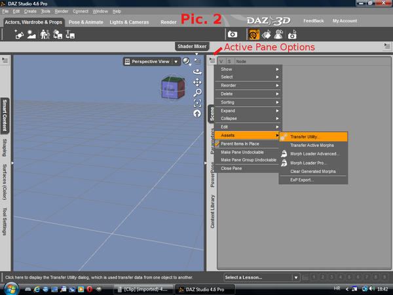This screenshot has height=295, width=393.
Task: Click Make Pane Group Undockable
Action: pos(247,160)
